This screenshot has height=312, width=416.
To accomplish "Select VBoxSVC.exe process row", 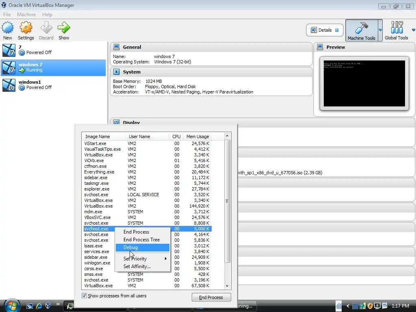I will (147, 217).
